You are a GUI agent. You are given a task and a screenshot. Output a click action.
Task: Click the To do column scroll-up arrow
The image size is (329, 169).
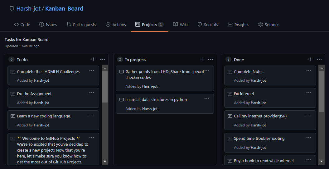point(105,68)
